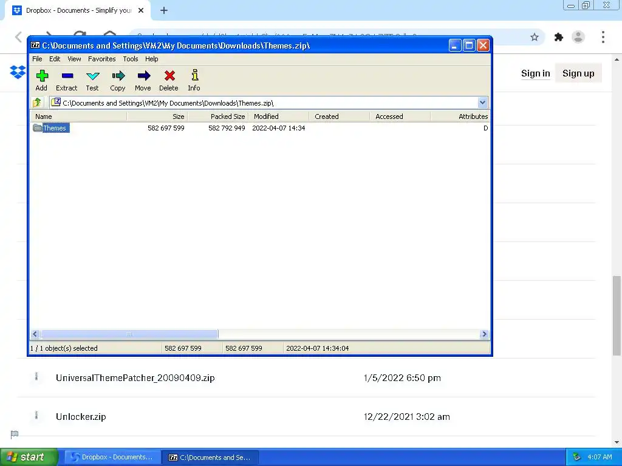Click date 1/5/2022 6:50 pm text

click(402, 377)
